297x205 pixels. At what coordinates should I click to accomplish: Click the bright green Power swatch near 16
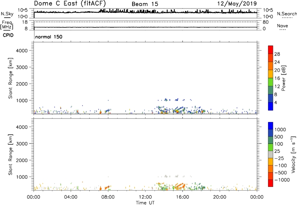click(271, 82)
